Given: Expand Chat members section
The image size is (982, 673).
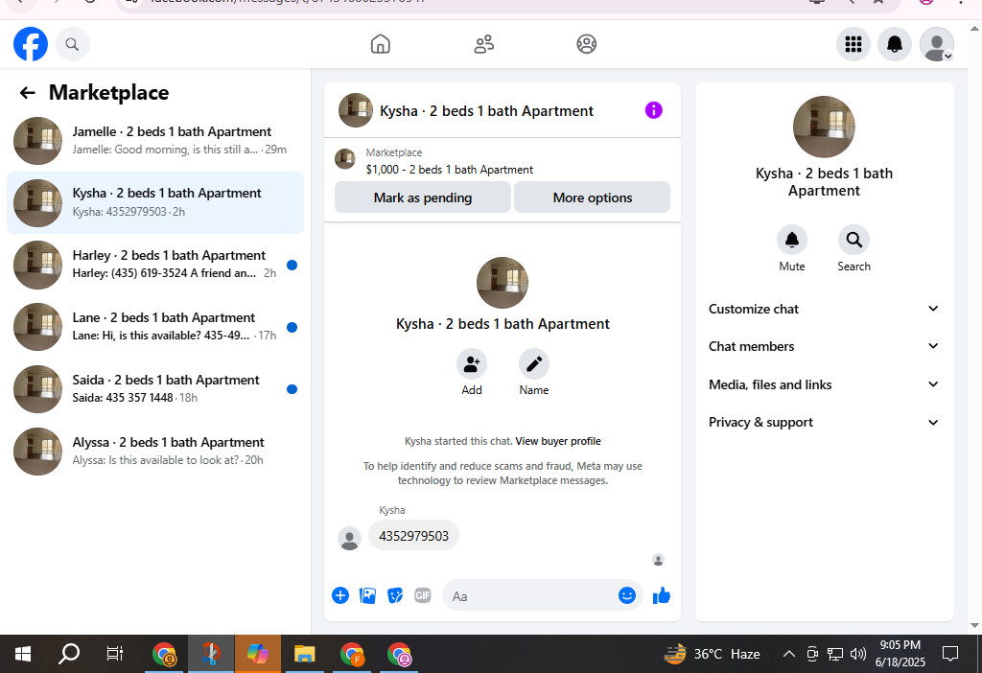Looking at the screenshot, I should point(824,346).
